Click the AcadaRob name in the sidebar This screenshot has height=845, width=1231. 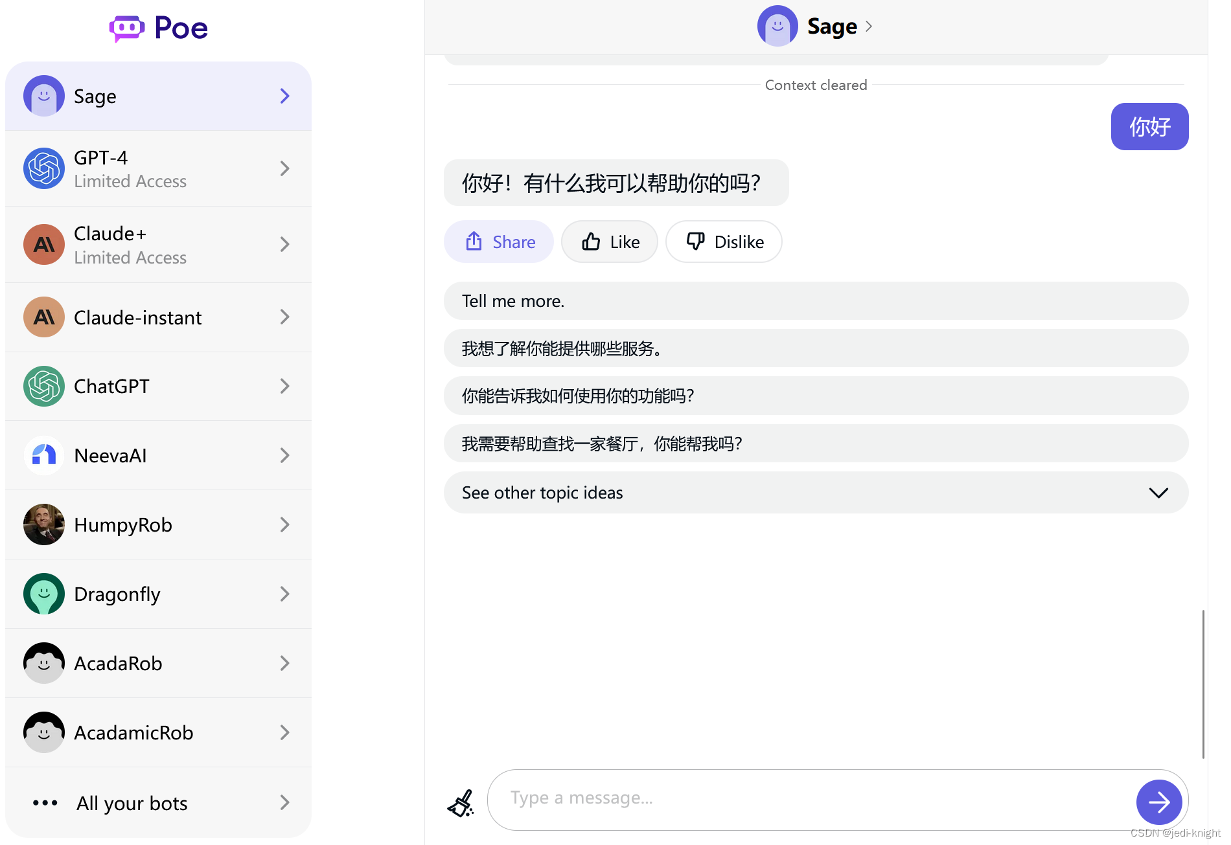click(x=118, y=663)
